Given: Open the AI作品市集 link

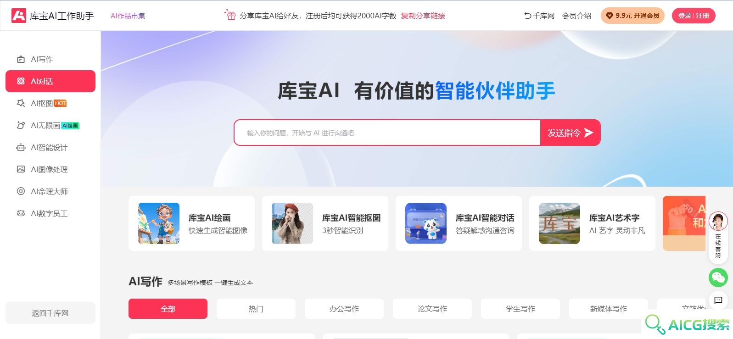Looking at the screenshot, I should tap(128, 16).
